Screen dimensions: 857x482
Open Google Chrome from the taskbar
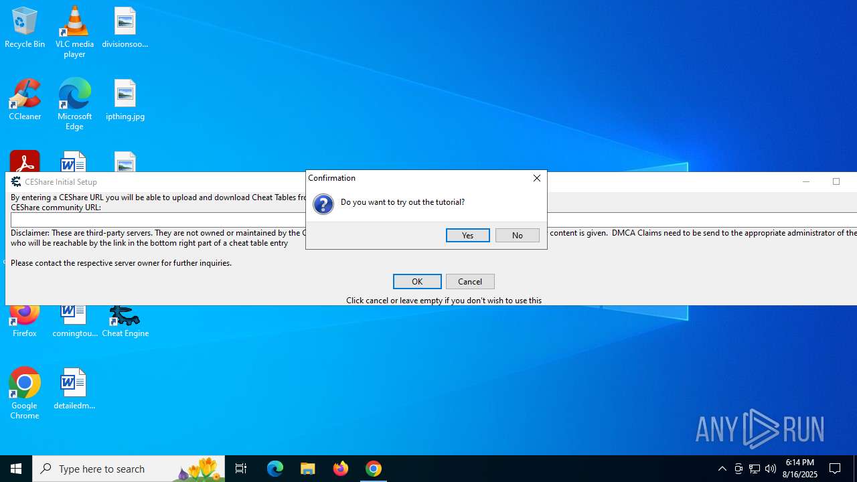[x=374, y=469]
